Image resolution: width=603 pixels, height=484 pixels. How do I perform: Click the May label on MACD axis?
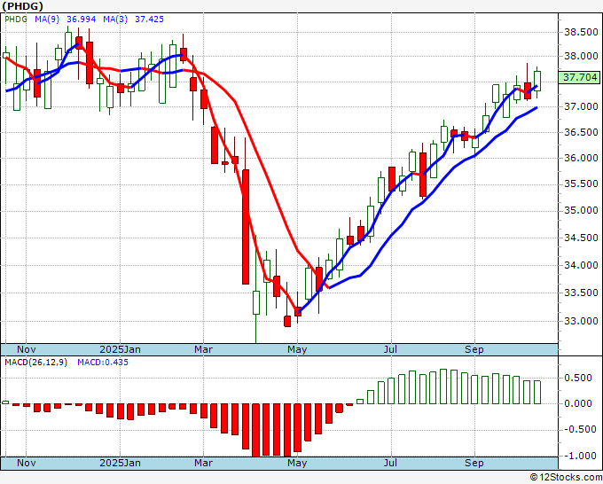tap(297, 463)
